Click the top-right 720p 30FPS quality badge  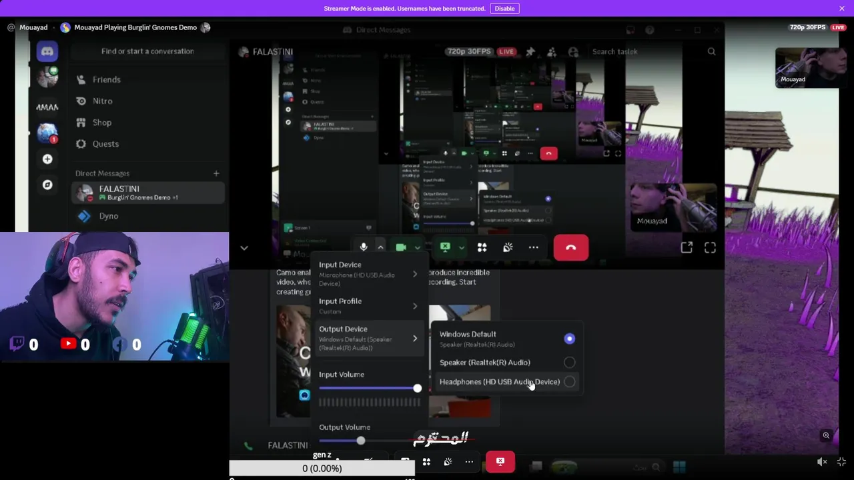pyautogui.click(x=807, y=27)
